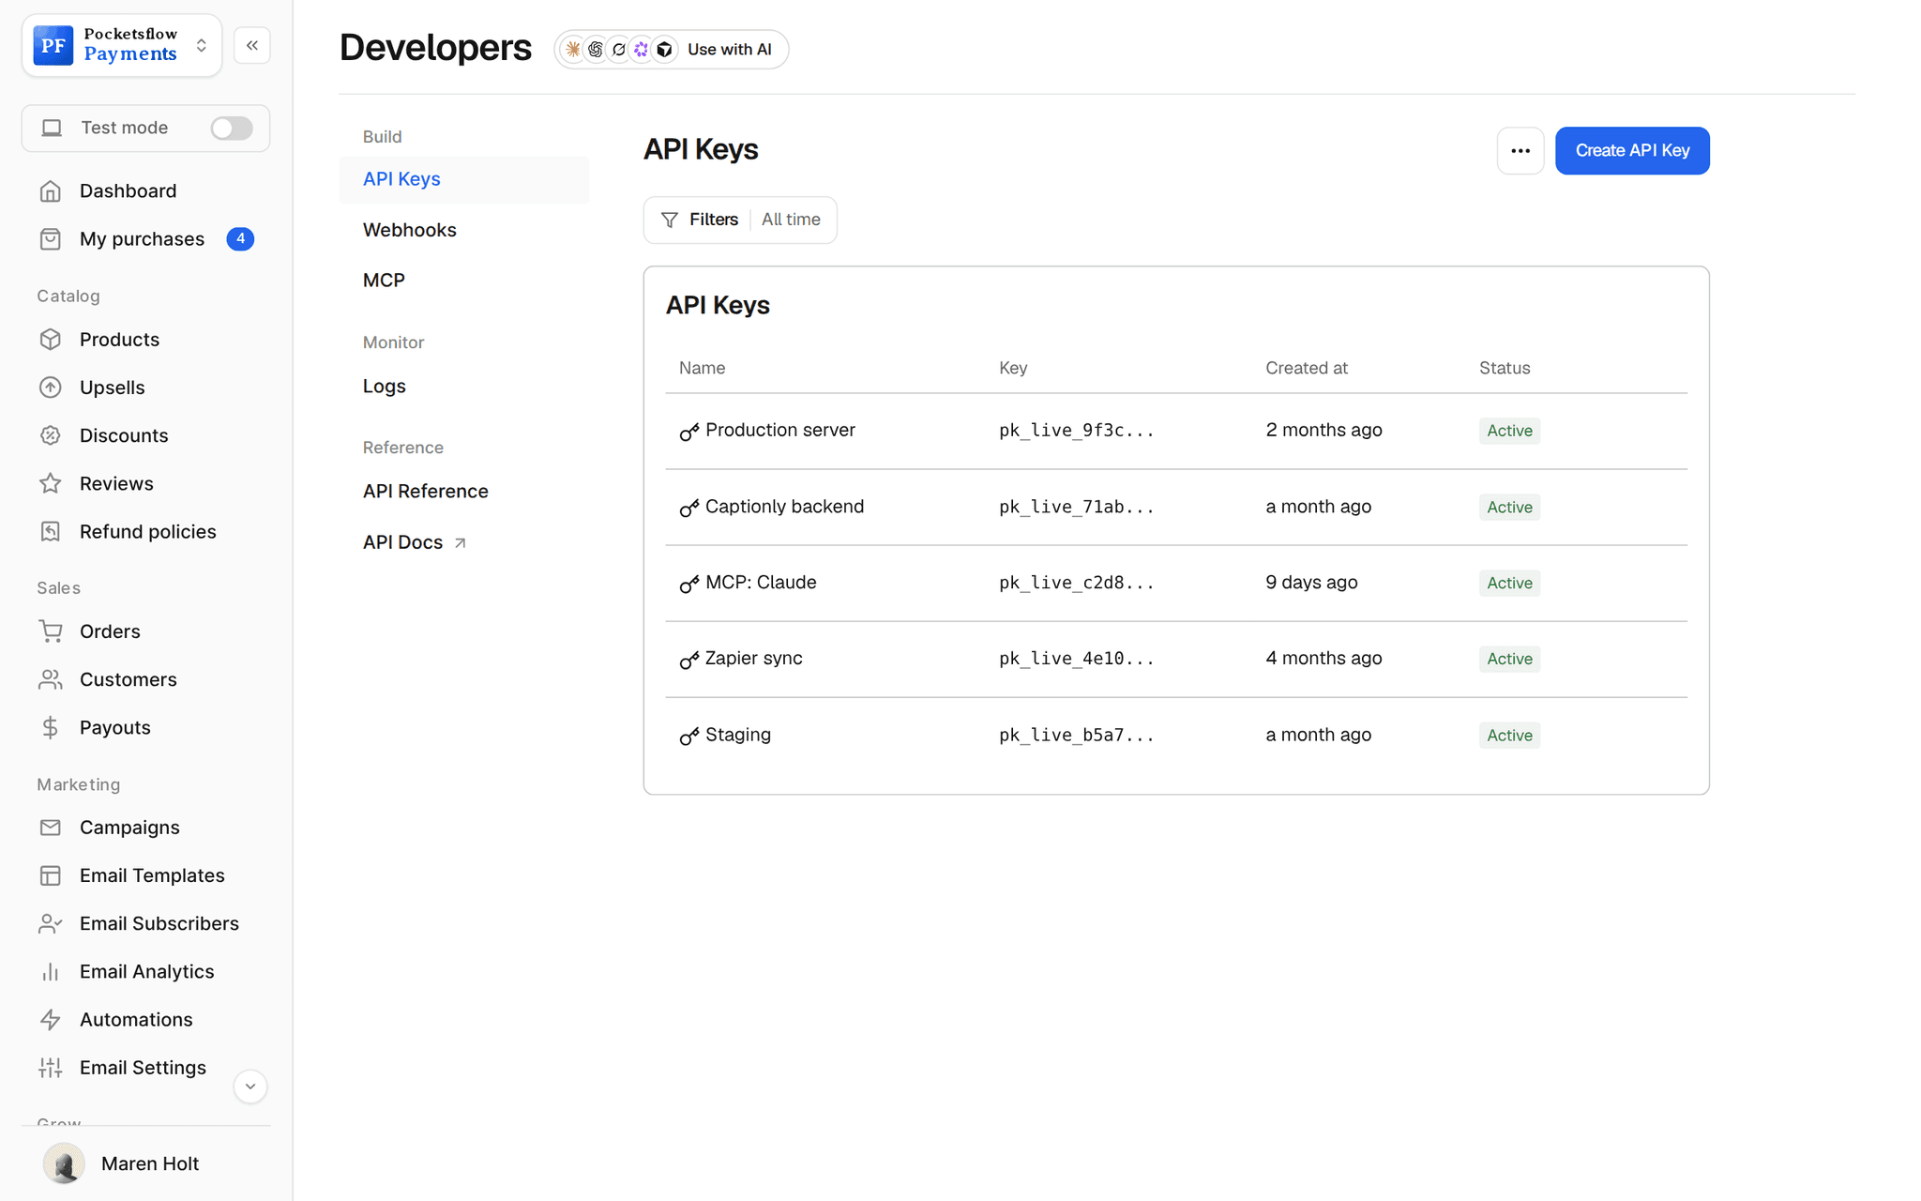Screen dimensions: 1921x1201
Task: Click the Email Templates layout icon
Action: click(51, 875)
